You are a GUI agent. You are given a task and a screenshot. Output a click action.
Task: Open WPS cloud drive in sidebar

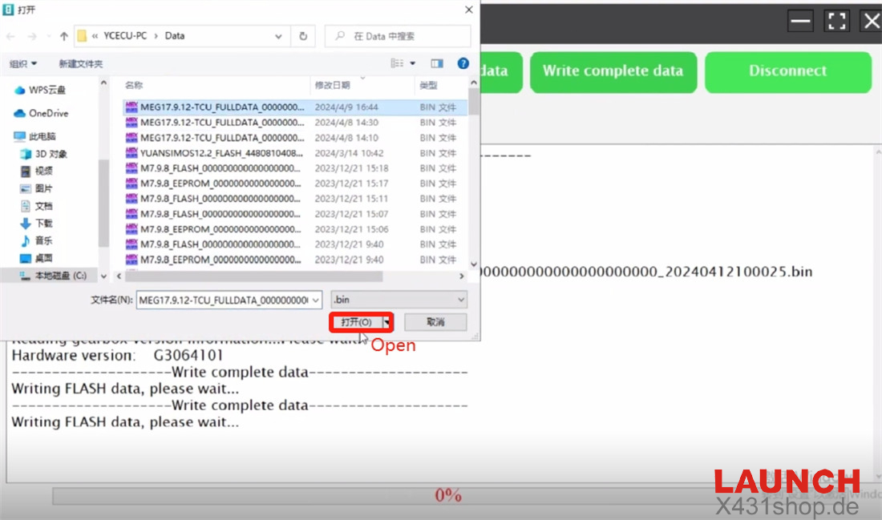pos(47,90)
